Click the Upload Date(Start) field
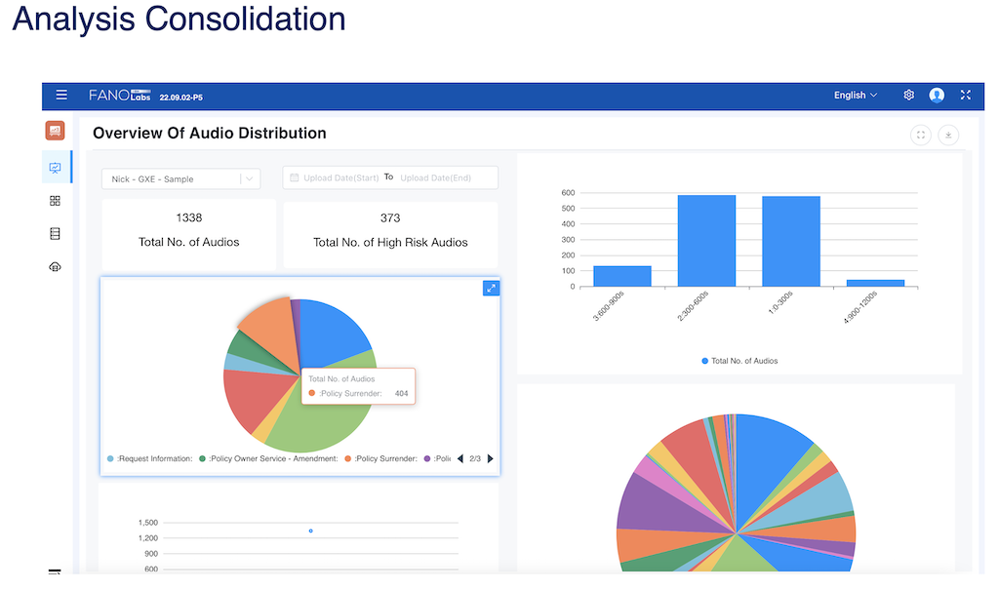 [x=340, y=177]
